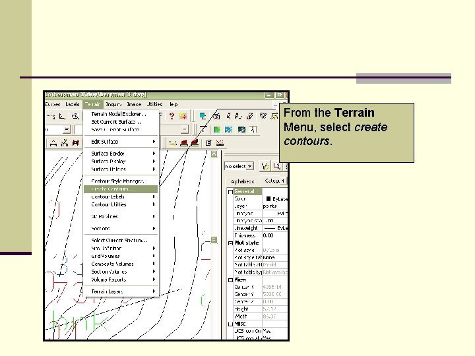Click the top scroll button of drawing area
The width and height of the screenshot is (475, 356).
click(x=214, y=154)
